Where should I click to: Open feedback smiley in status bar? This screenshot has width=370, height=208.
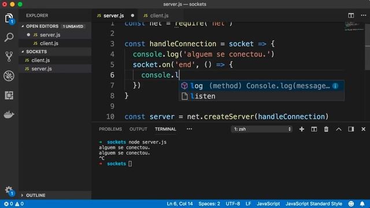(351, 204)
